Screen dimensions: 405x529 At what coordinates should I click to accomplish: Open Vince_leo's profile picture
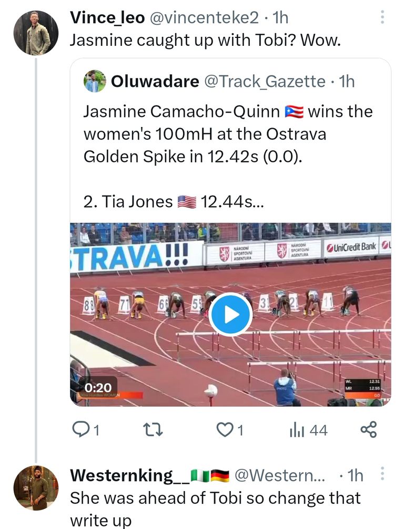point(36,33)
